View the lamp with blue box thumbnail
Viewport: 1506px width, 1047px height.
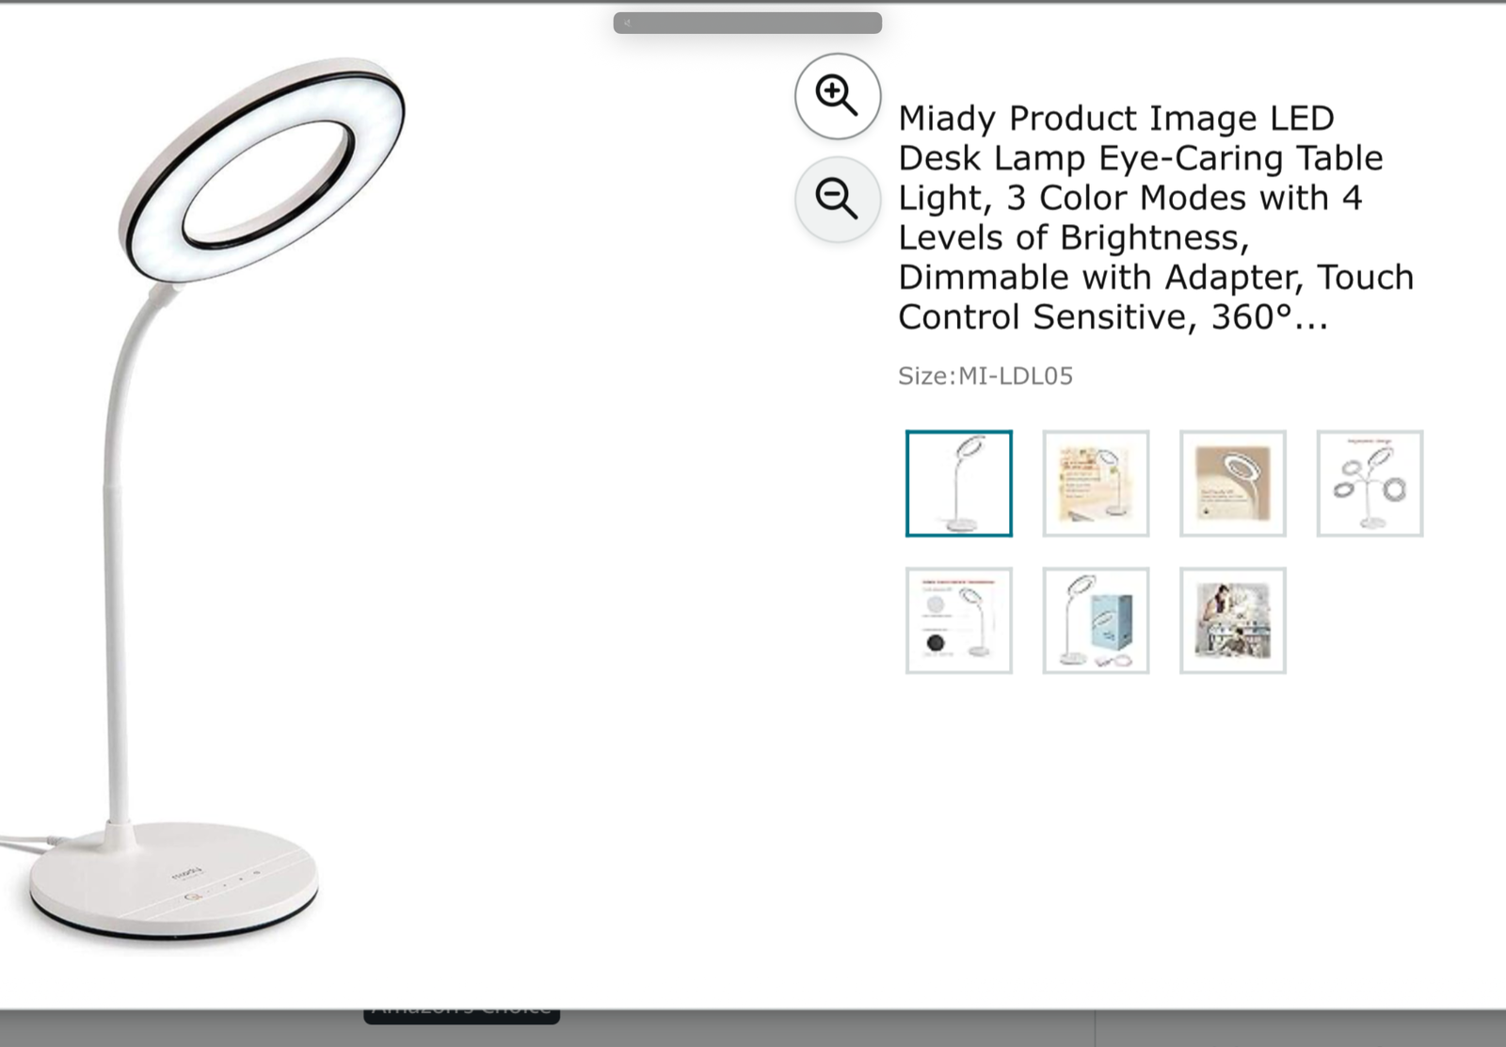1096,620
